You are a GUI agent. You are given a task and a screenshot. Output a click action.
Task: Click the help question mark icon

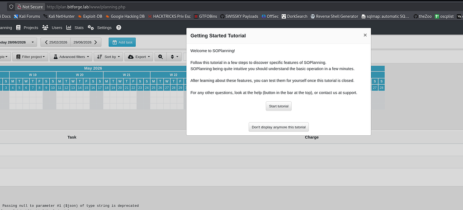(x=118, y=28)
